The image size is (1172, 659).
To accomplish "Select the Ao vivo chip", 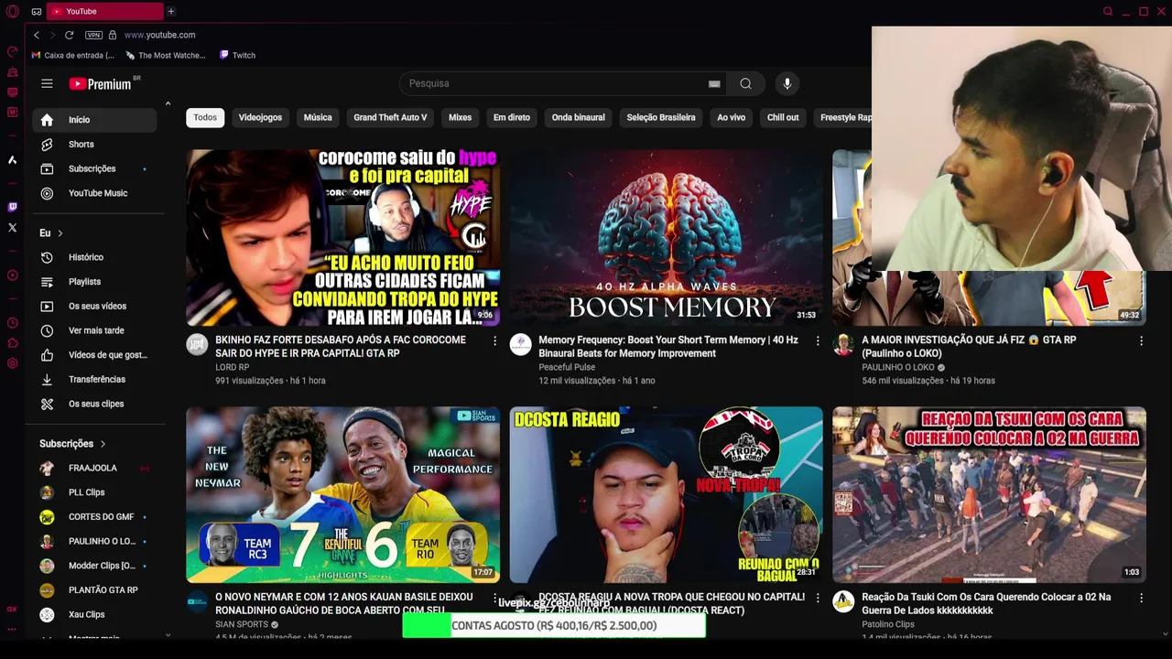I will pyautogui.click(x=731, y=117).
